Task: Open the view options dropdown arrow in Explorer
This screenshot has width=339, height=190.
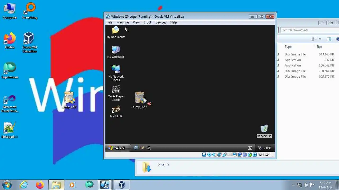Action: pyautogui.click(x=320, y=39)
